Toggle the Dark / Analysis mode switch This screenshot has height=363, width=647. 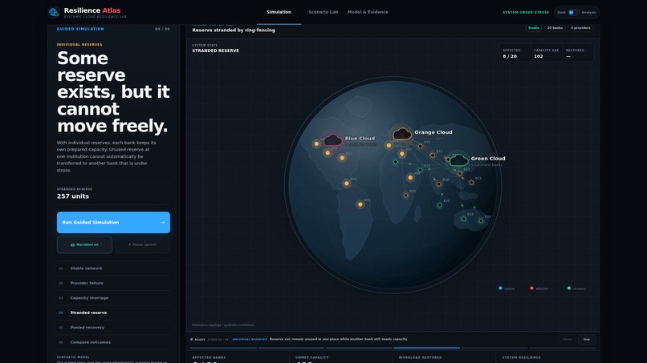pyautogui.click(x=573, y=12)
